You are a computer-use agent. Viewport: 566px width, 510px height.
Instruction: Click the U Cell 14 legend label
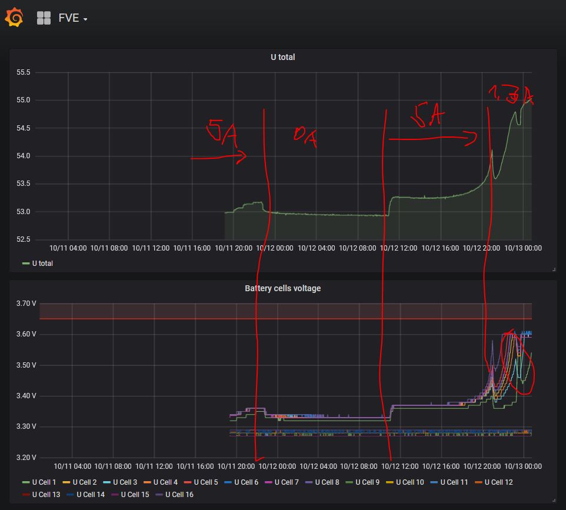click(90, 495)
